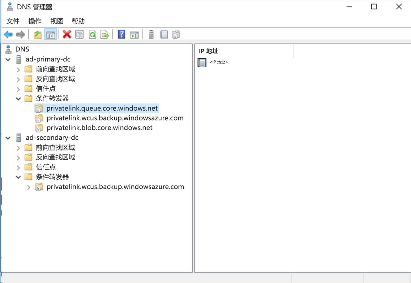
Task: Expand privatelink.wcus.backup.windowsazure.com under ad-secondary-dc
Action: point(28,187)
